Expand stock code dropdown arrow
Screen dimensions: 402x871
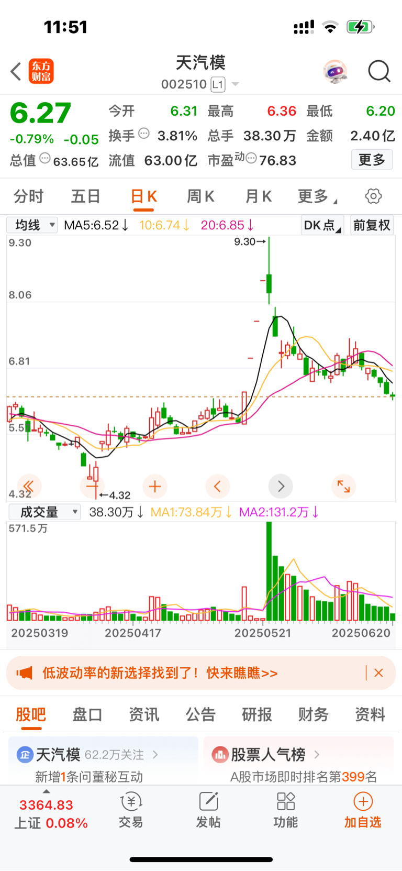pos(236,84)
